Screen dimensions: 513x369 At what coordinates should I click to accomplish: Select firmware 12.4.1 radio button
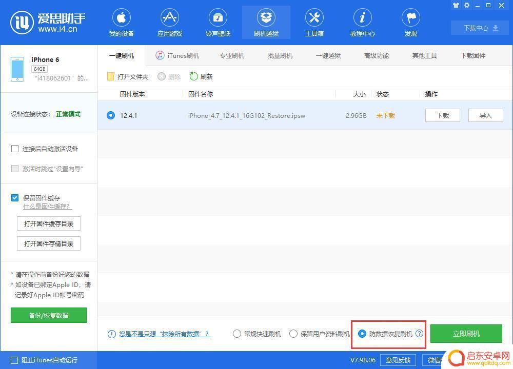coord(111,115)
